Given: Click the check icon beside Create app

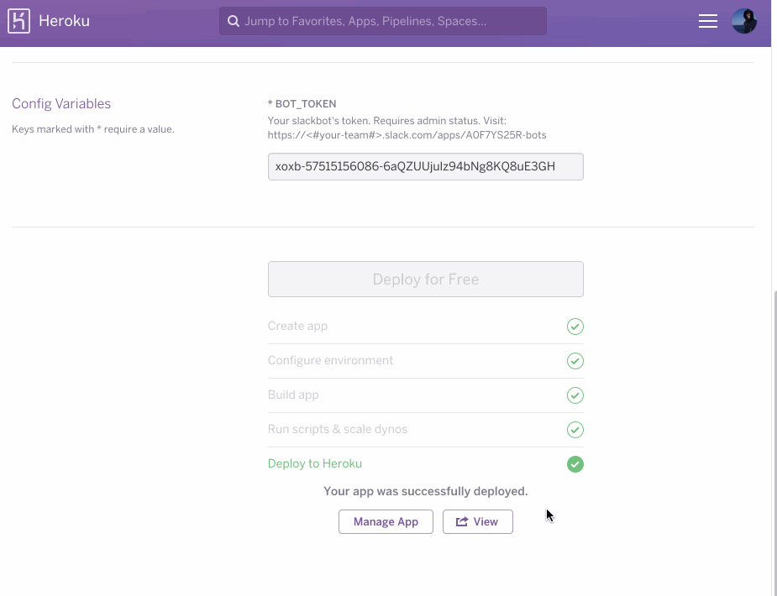Looking at the screenshot, I should (575, 327).
